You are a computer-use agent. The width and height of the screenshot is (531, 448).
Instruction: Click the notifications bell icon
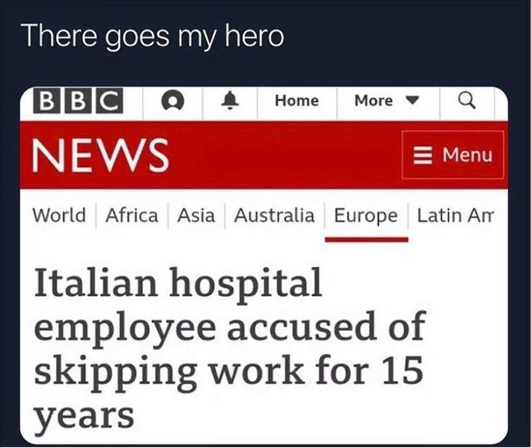tap(229, 101)
